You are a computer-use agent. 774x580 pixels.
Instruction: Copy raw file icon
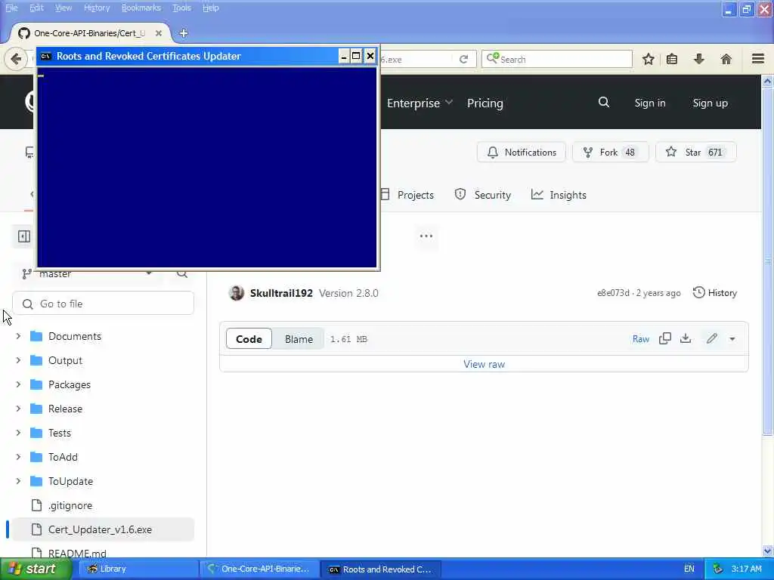click(665, 339)
